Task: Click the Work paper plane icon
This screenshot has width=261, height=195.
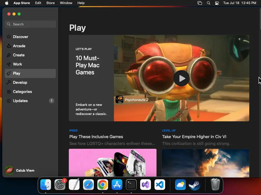Action: [9, 64]
